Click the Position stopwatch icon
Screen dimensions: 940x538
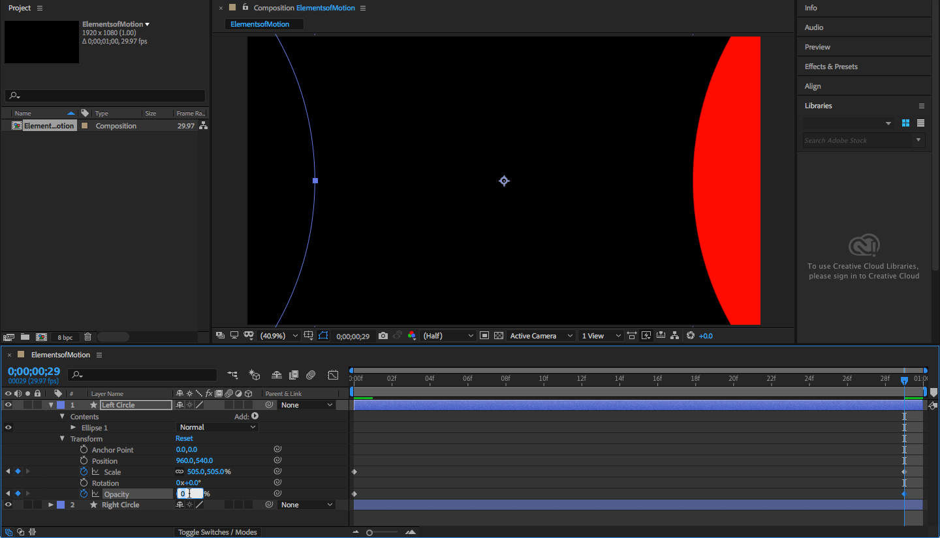[x=84, y=460]
